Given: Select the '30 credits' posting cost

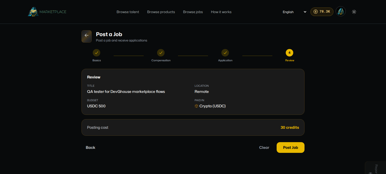Looking at the screenshot, I should (290, 127).
